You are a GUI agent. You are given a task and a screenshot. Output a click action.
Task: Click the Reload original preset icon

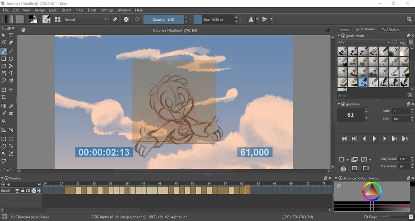pos(137,19)
